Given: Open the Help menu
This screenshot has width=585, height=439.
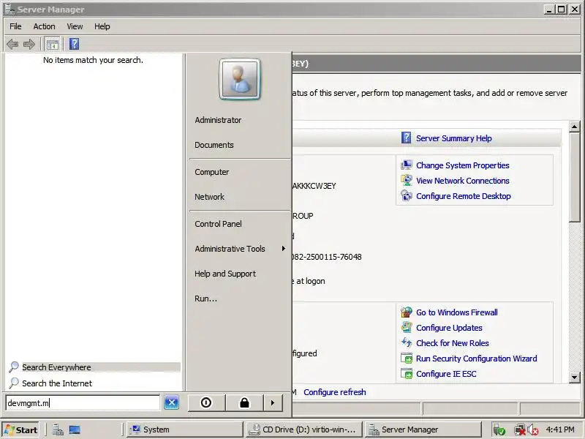Looking at the screenshot, I should [102, 26].
